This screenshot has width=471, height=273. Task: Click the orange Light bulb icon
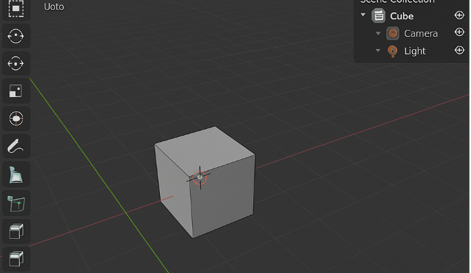pyautogui.click(x=392, y=51)
